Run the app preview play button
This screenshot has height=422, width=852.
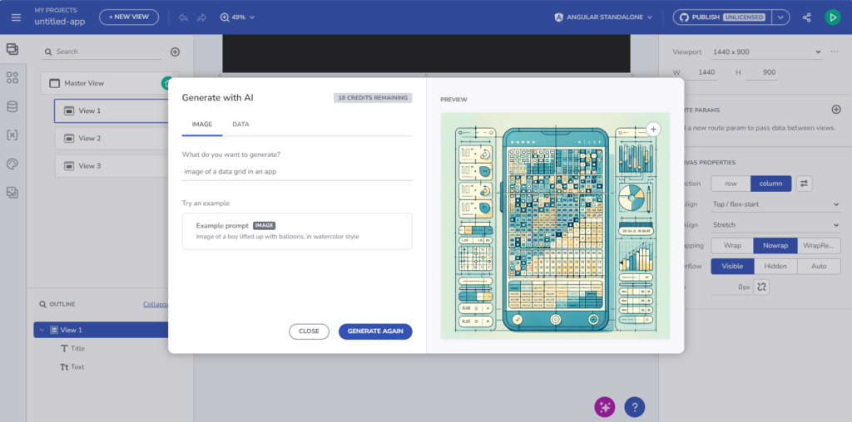(832, 17)
